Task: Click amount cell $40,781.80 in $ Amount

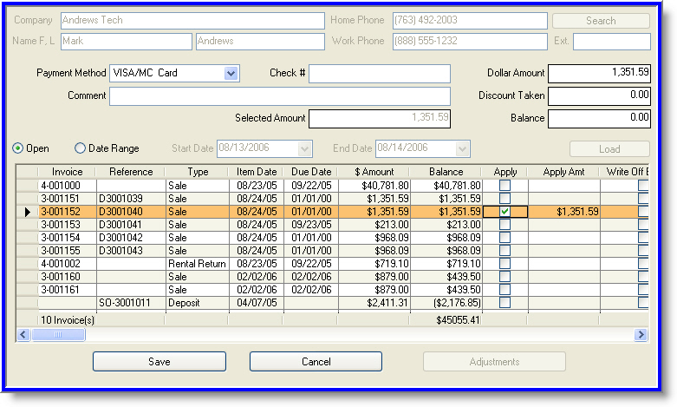Action: 374,186
